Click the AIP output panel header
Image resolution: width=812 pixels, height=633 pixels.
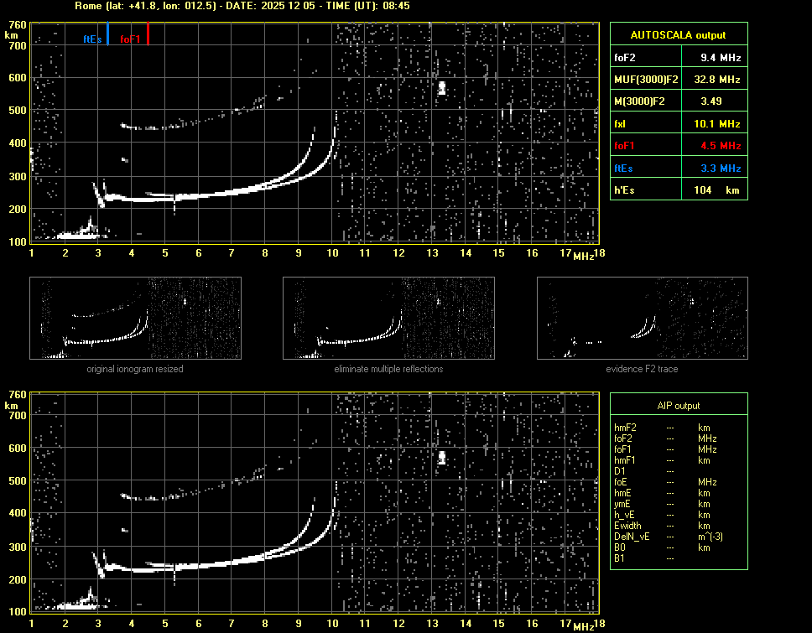(678, 406)
